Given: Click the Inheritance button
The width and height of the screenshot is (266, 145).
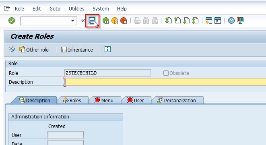Looking at the screenshot, I should (x=77, y=50).
